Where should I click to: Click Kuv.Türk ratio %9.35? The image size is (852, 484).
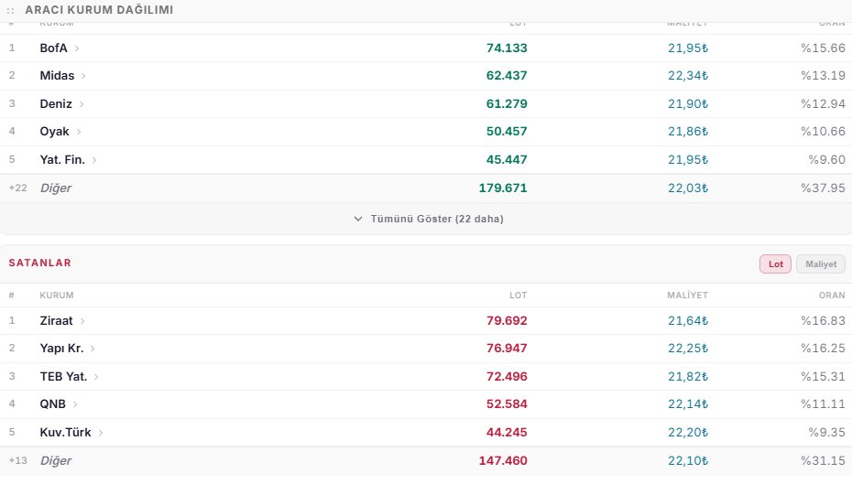(x=826, y=433)
